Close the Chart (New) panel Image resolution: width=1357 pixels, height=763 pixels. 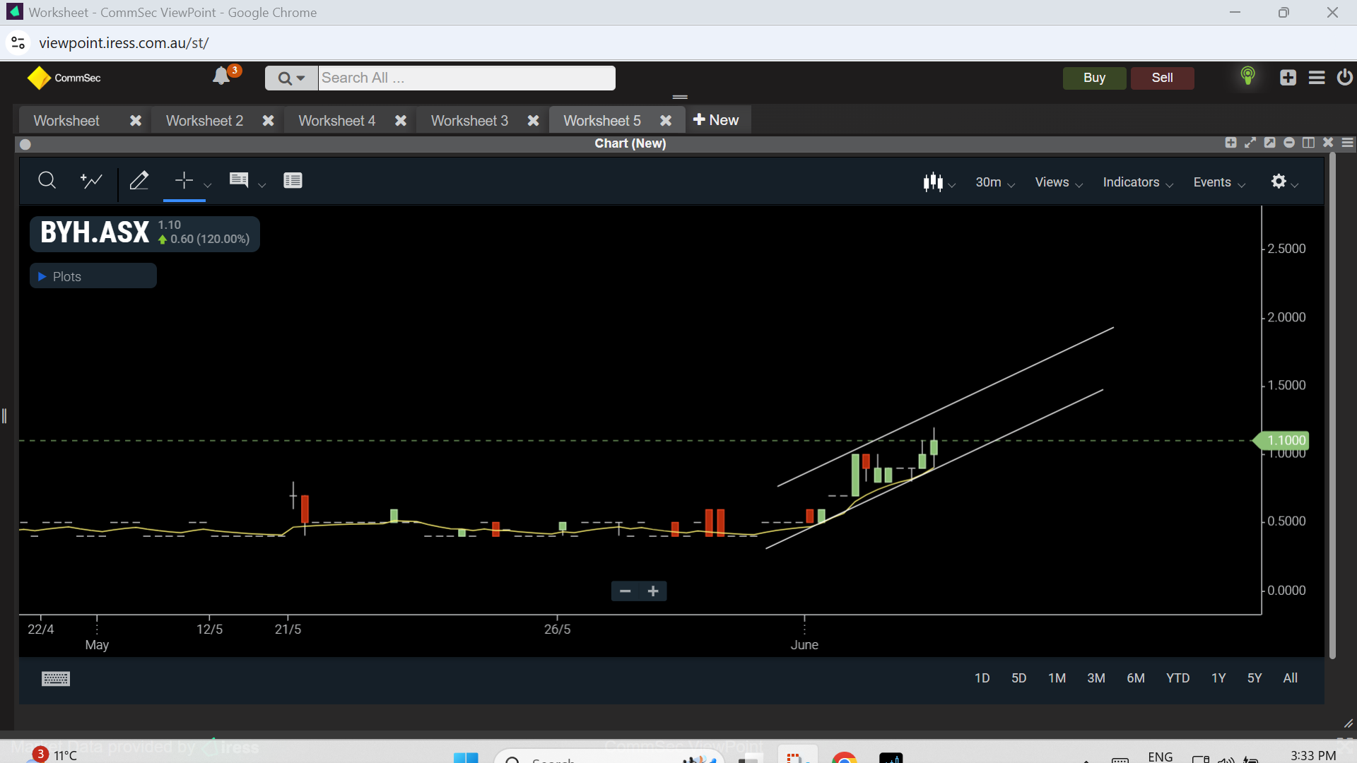[x=1328, y=143]
